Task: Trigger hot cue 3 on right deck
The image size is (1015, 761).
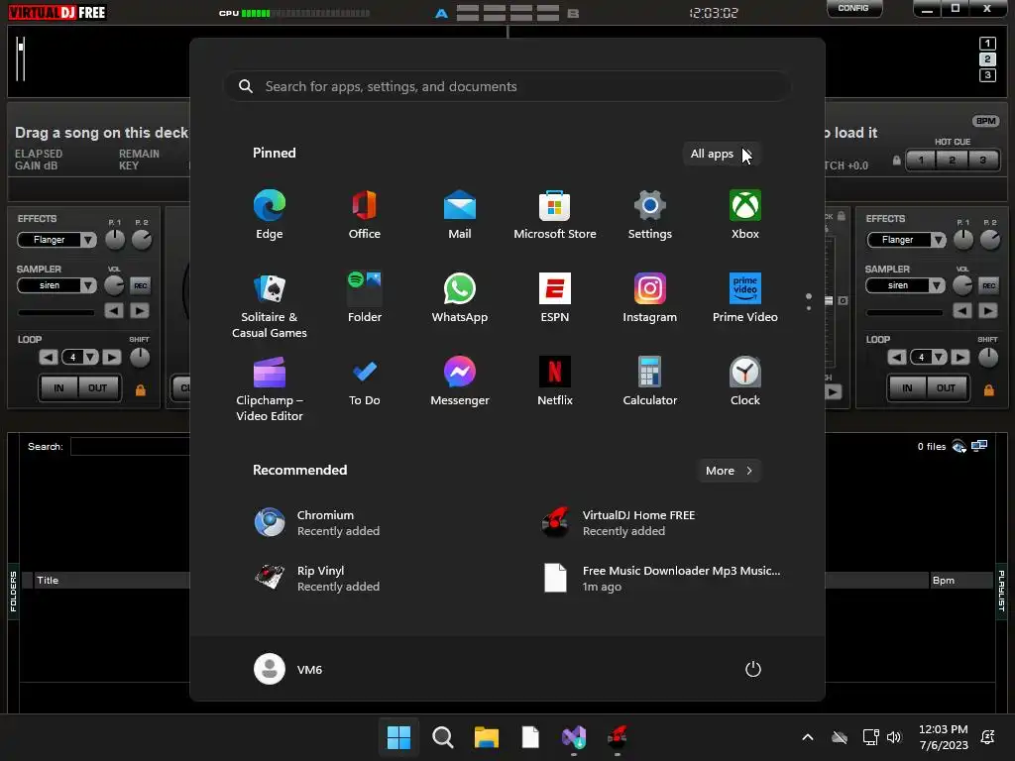Action: pos(982,160)
